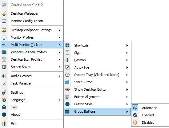The image size is (169, 128).
Task: Click the Desktop Icon Profiles grid icon
Action: click(4, 59)
